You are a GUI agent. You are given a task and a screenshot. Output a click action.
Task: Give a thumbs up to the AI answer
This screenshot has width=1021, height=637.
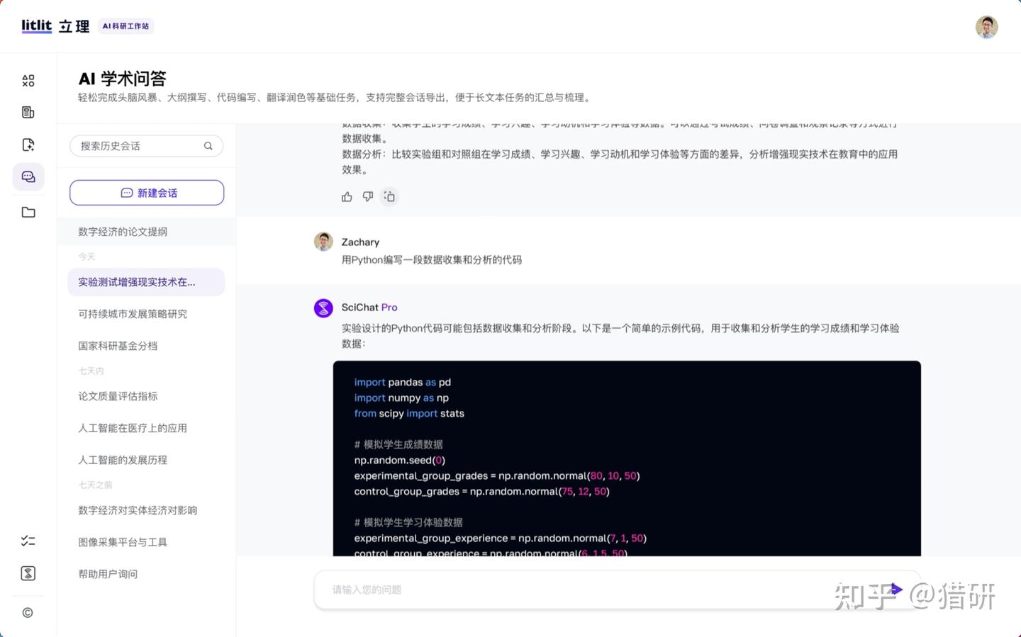point(347,196)
